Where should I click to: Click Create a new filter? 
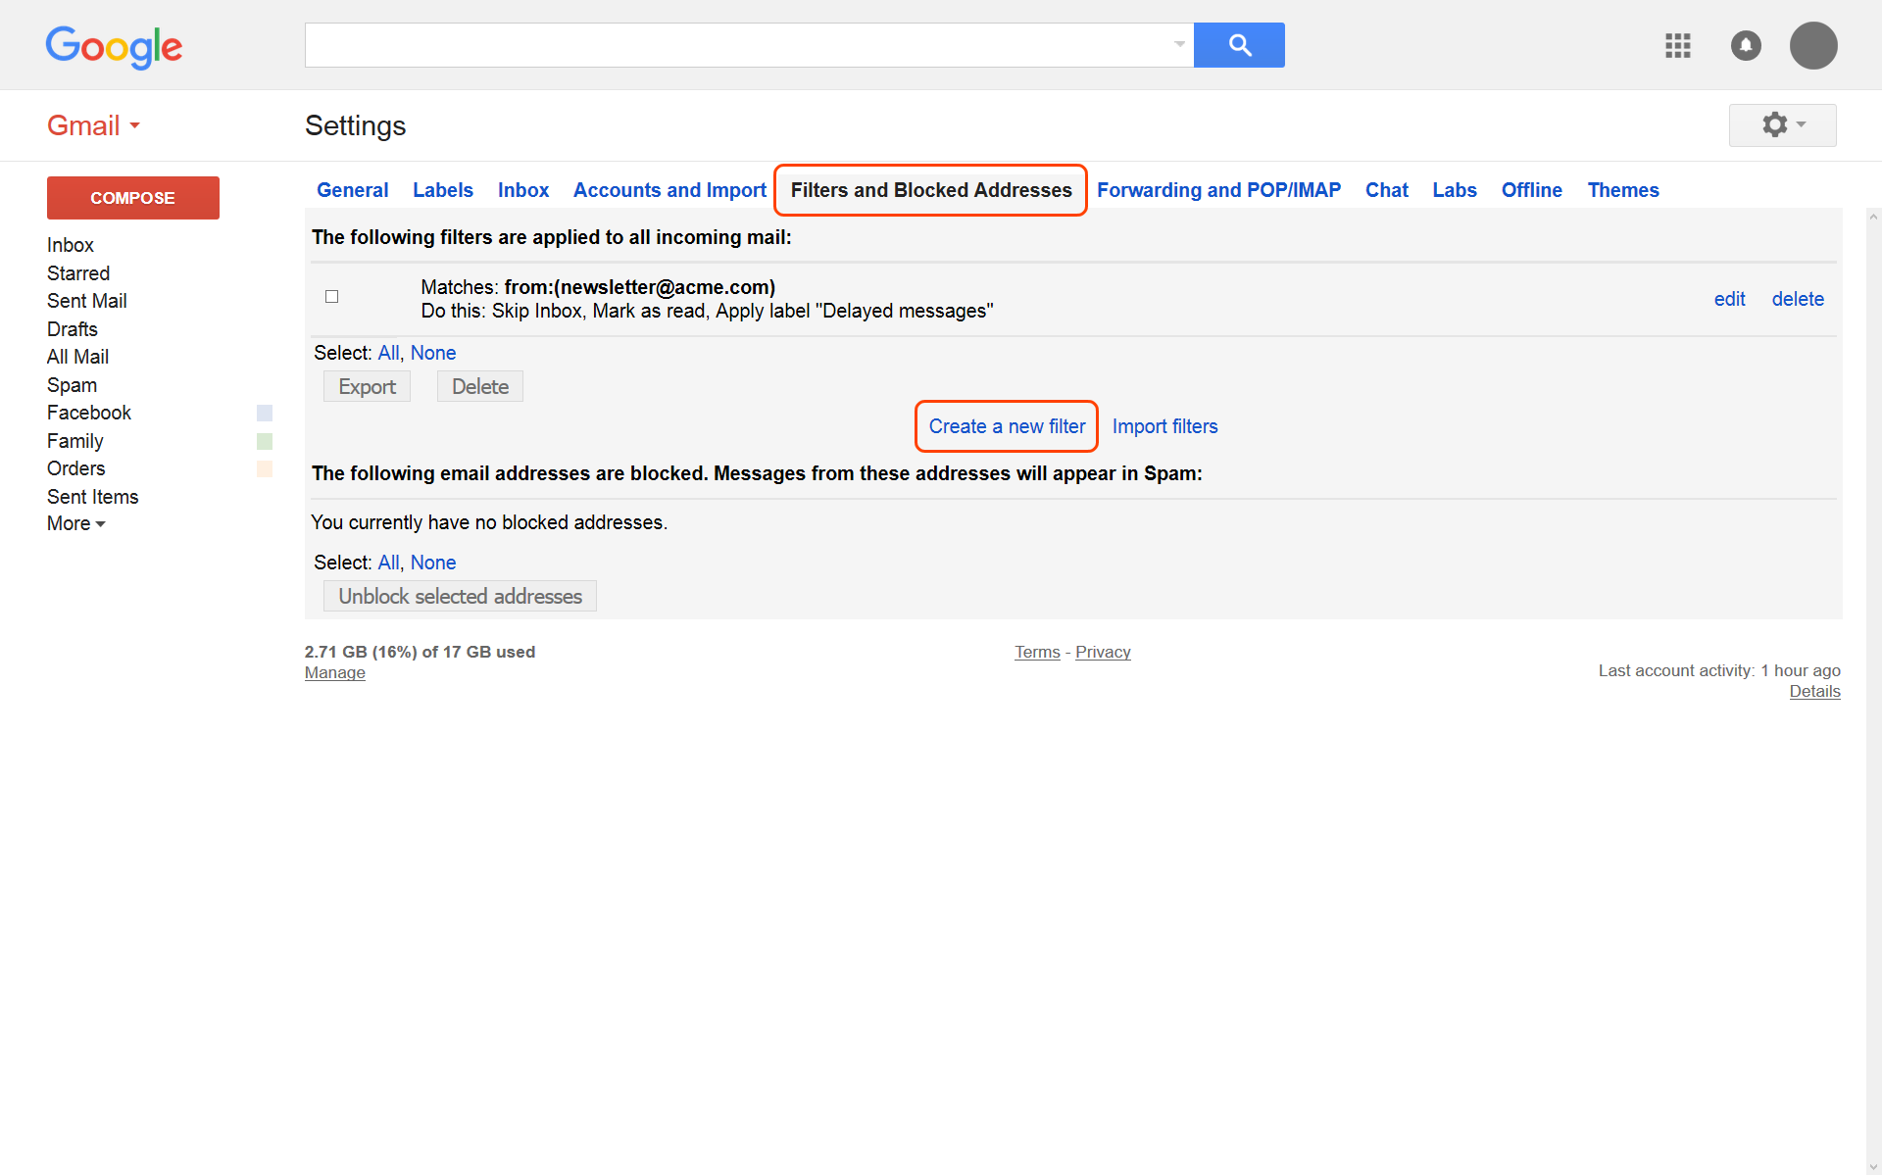1007,426
